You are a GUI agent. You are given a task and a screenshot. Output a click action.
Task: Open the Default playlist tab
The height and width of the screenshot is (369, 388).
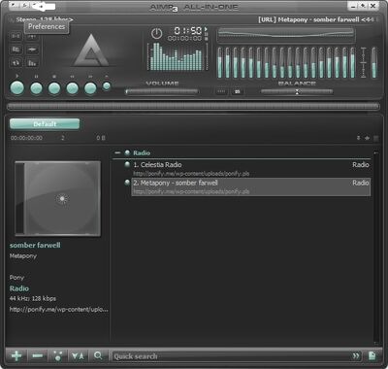[x=45, y=124]
